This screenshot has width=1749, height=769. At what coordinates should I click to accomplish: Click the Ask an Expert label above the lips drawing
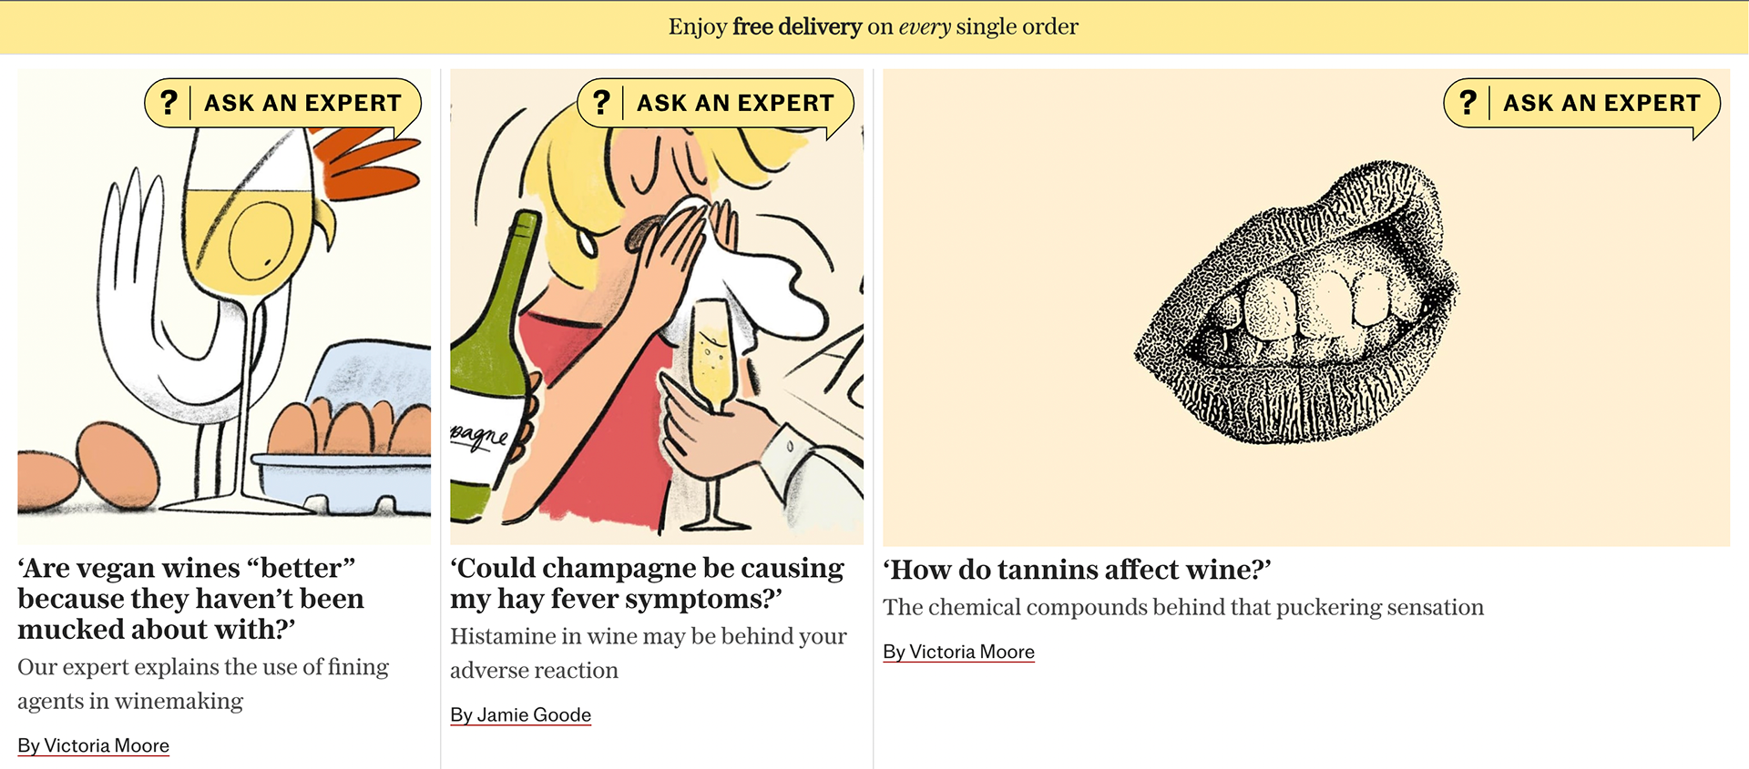click(1601, 103)
